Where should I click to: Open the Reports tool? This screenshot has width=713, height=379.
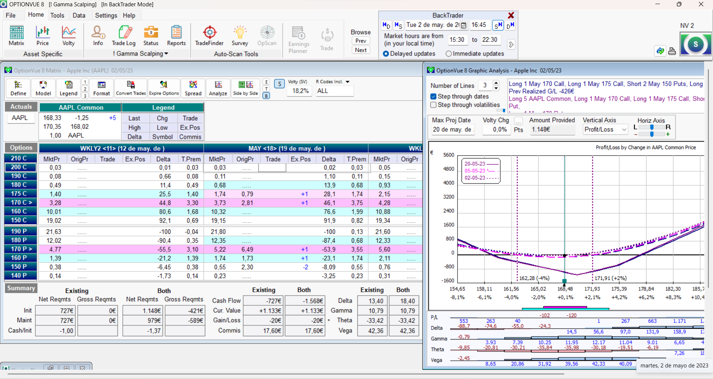(x=176, y=36)
